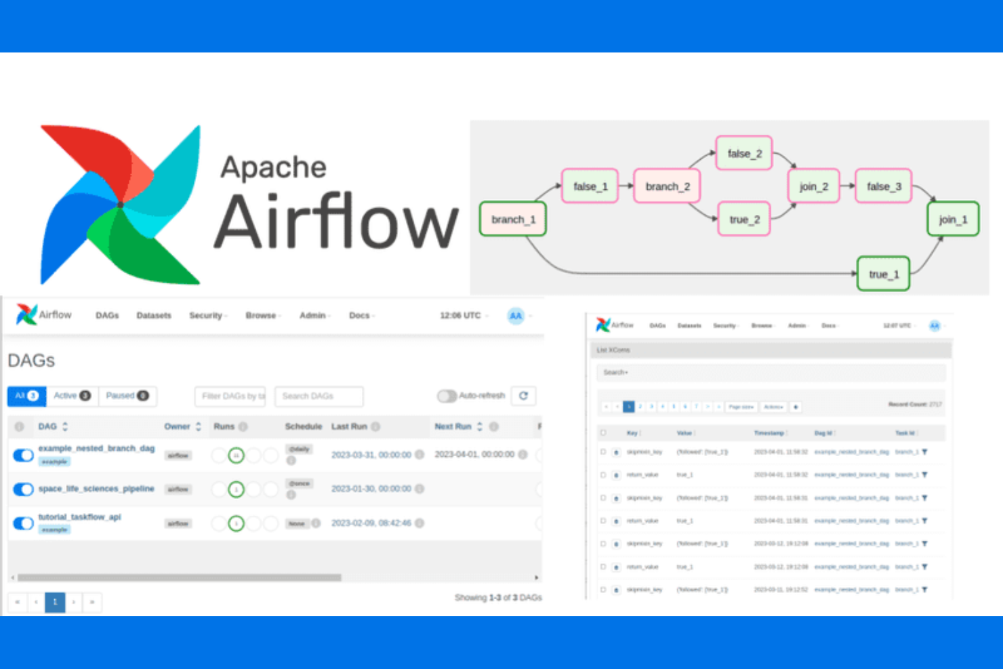Click the info icon beside the None schedule
1003x669 pixels.
(x=316, y=523)
